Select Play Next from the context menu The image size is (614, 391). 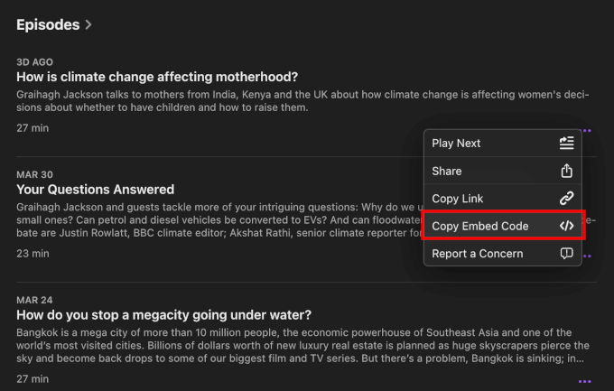tap(456, 144)
